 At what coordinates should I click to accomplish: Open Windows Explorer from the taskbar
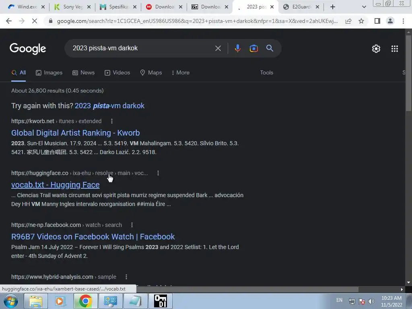click(x=35, y=301)
